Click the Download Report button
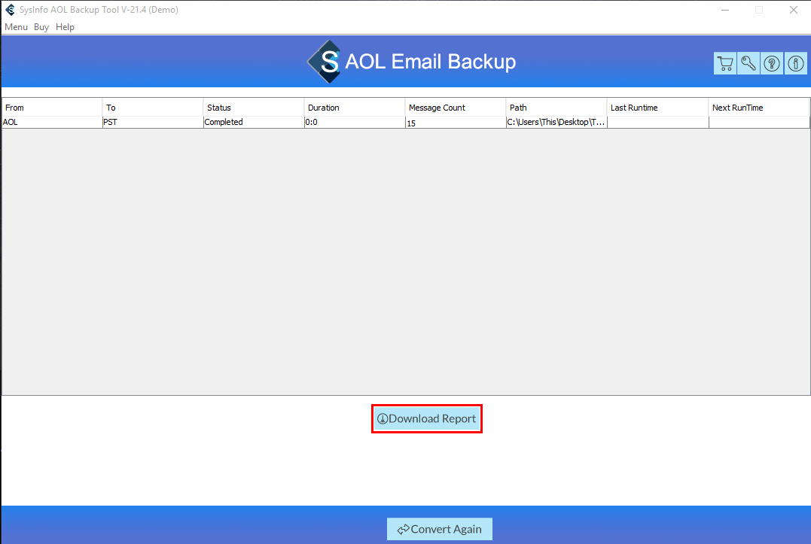Image resolution: width=811 pixels, height=544 pixels. [x=427, y=418]
